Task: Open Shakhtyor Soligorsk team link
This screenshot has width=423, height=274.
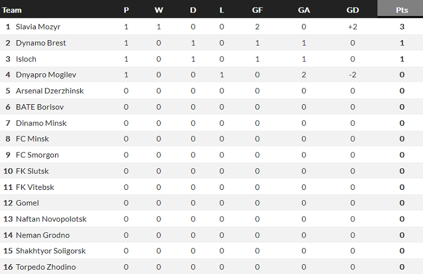Action: [50, 251]
